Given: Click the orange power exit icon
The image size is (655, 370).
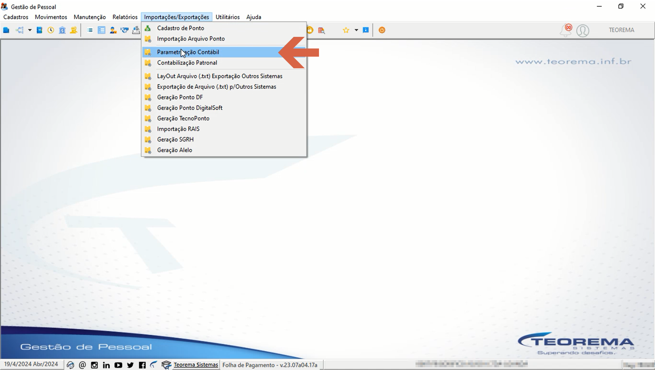Looking at the screenshot, I should tap(382, 30).
